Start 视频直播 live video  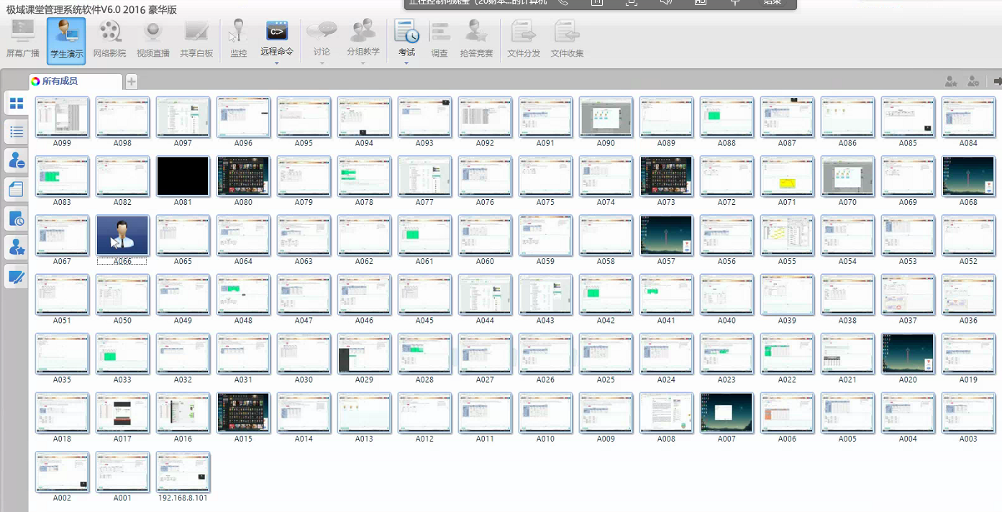[152, 40]
